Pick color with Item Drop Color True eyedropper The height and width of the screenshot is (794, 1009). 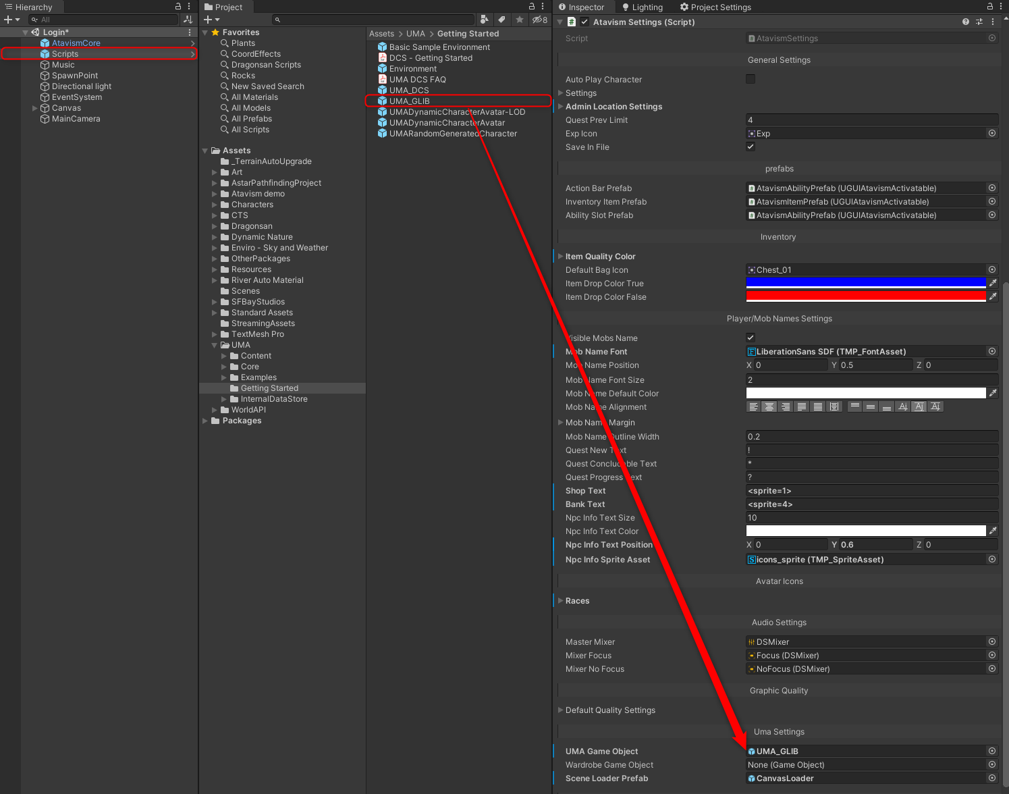click(x=993, y=283)
